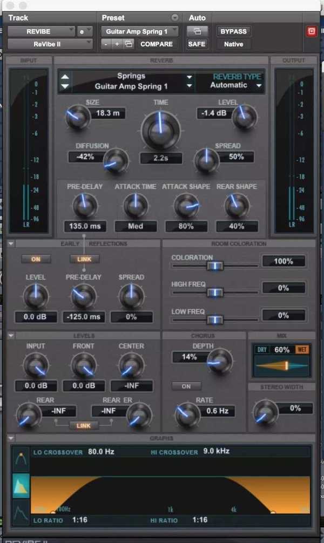The height and width of the screenshot is (543, 324).
Task: Click the minus previous preset button
Action: (x=107, y=44)
